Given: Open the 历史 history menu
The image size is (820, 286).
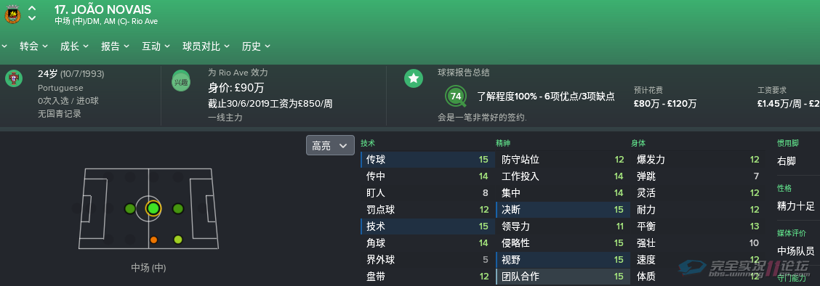Looking at the screenshot, I should click(x=256, y=46).
